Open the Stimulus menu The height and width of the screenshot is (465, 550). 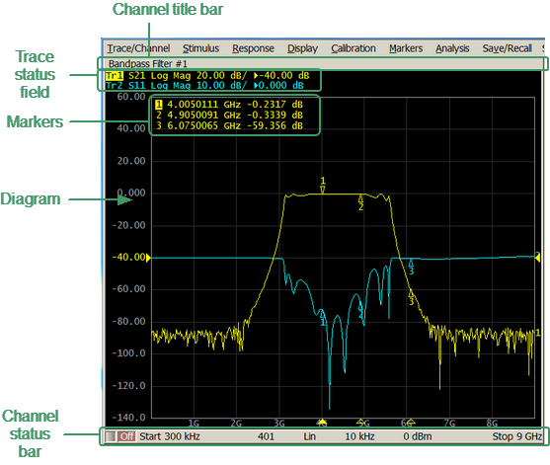click(x=200, y=48)
